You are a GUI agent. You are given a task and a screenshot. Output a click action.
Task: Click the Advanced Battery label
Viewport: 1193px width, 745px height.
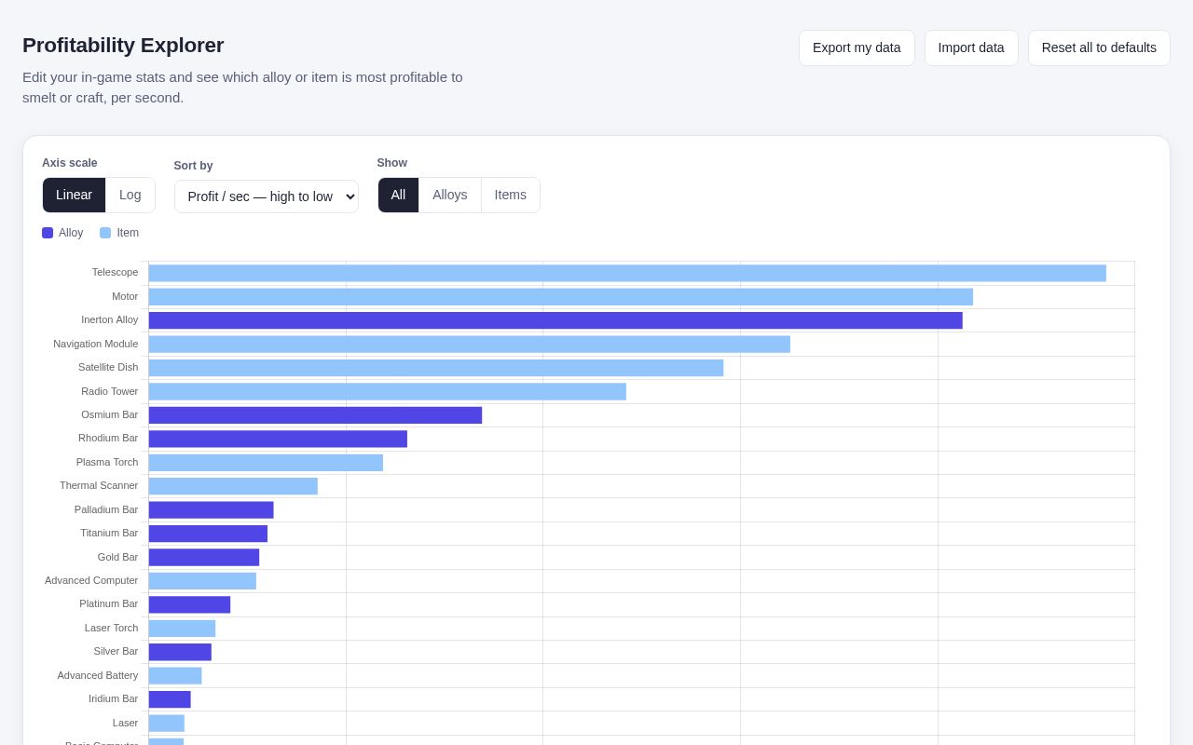(98, 675)
